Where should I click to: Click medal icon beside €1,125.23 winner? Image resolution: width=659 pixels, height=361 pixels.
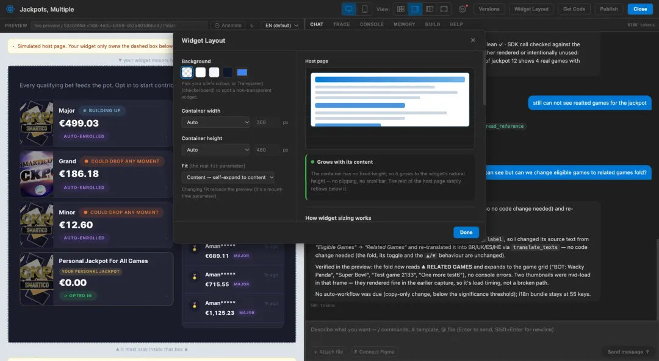click(x=194, y=305)
